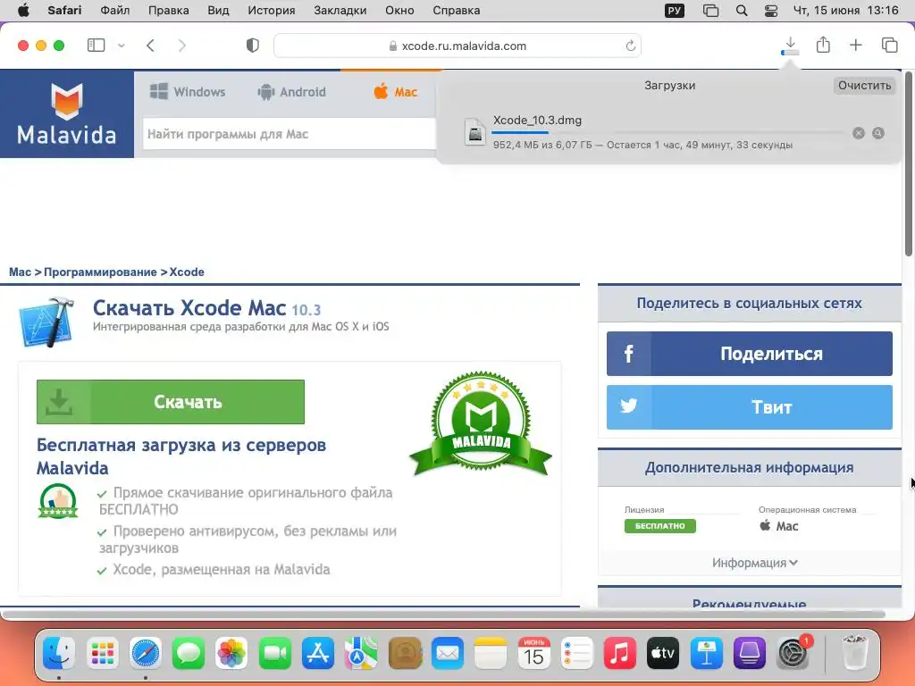915x686 pixels.
Task: Click the Xcode hammer app icon
Action: click(x=47, y=322)
